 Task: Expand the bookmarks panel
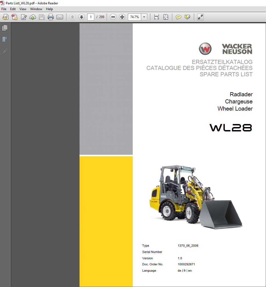pos(5,40)
